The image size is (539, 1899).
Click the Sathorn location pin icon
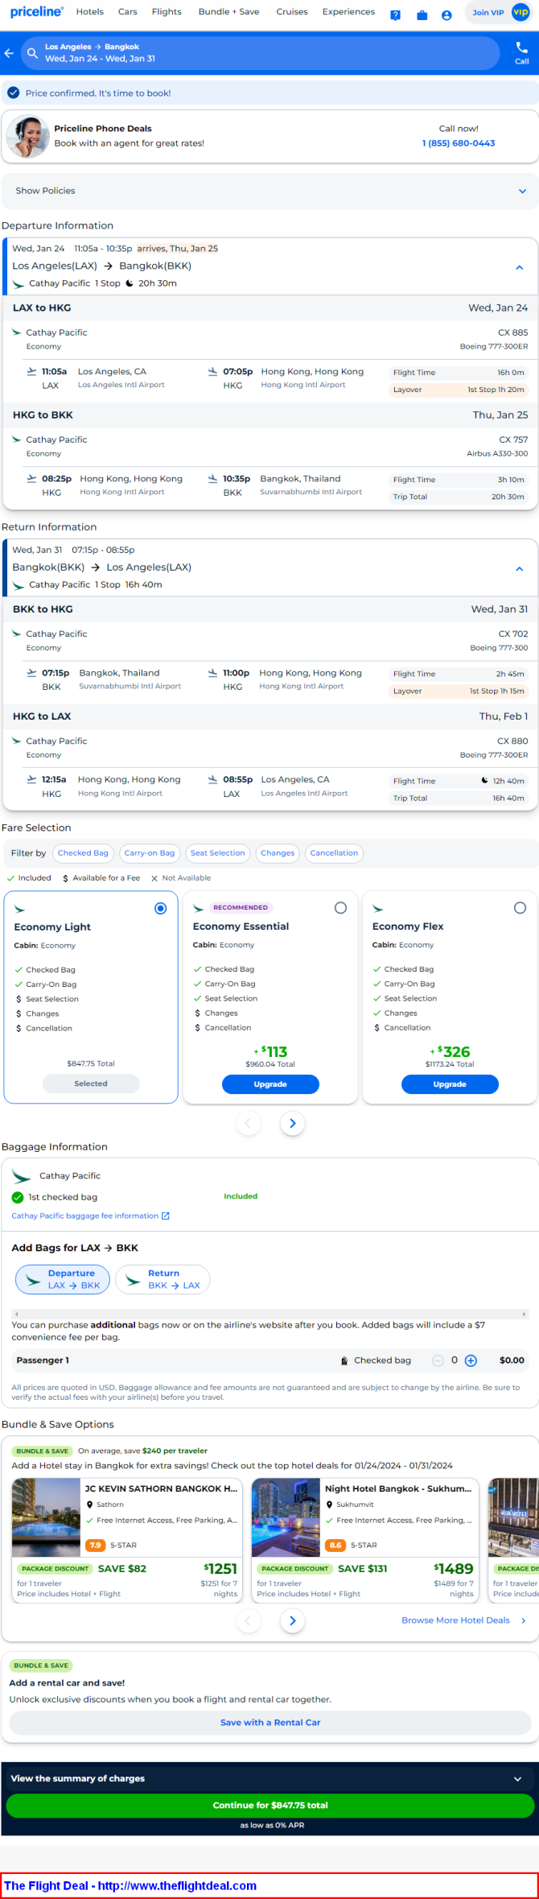coord(89,1504)
